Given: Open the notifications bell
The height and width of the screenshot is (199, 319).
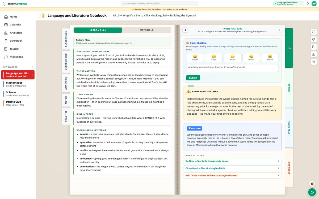Looking at the screenshot, I should [308, 4].
